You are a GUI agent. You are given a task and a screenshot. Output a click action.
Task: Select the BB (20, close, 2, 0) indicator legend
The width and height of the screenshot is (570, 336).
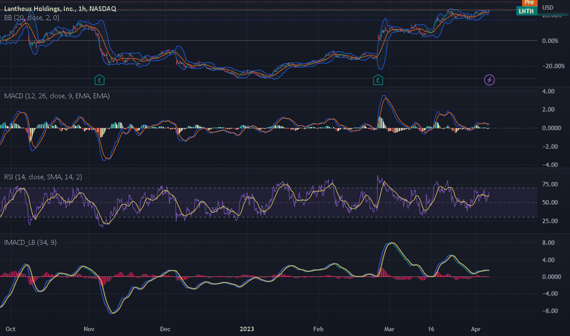point(32,18)
